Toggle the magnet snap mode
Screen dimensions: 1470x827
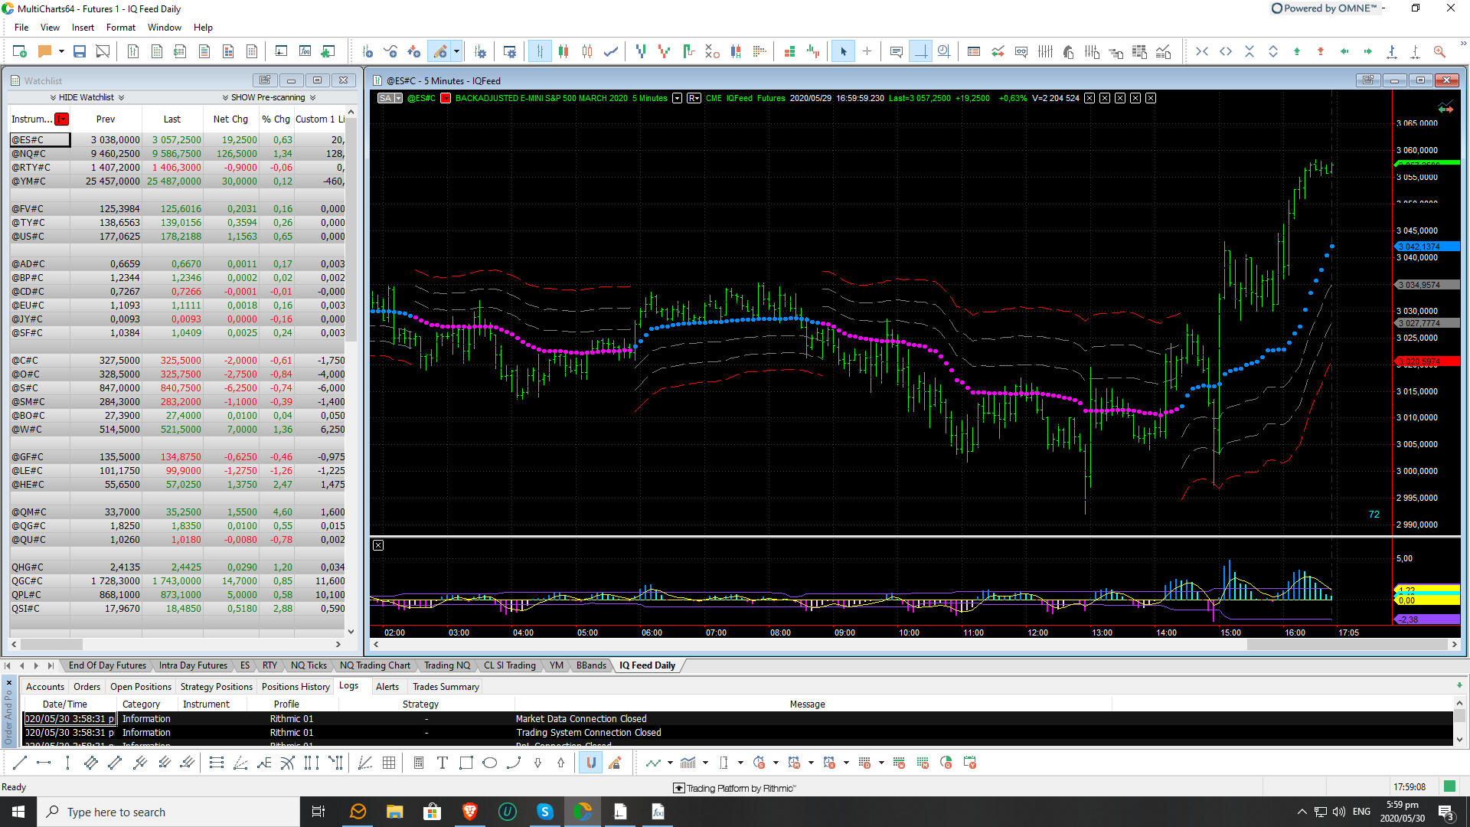[590, 763]
